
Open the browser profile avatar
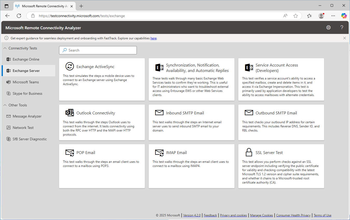point(321,16)
